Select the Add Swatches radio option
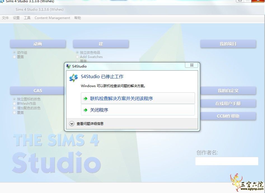Image resolution: width=265 pixels, height=193 pixels. click(77, 57)
